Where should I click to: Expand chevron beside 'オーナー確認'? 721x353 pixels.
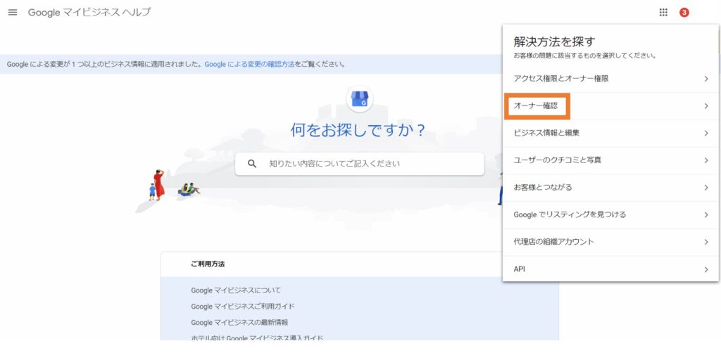pos(706,106)
